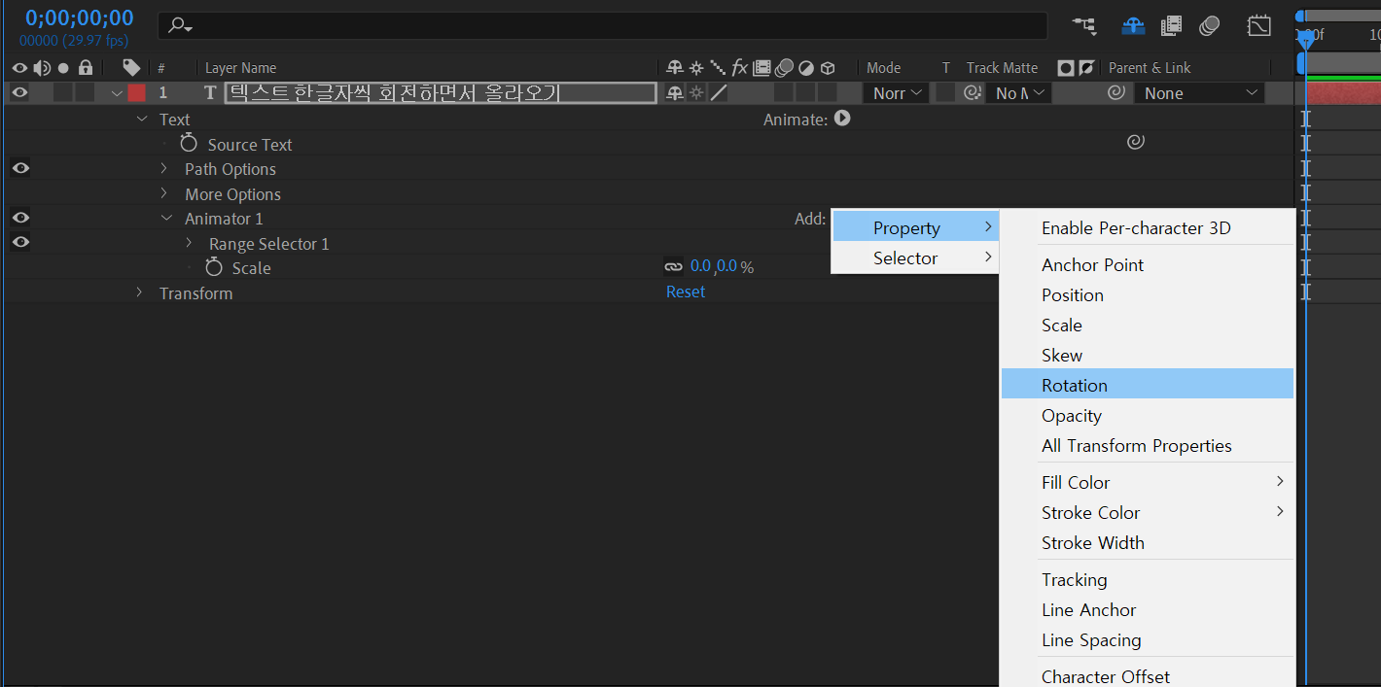1381x687 pixels.
Task: Click layer 1 track matte pick whip
Action: [971, 93]
